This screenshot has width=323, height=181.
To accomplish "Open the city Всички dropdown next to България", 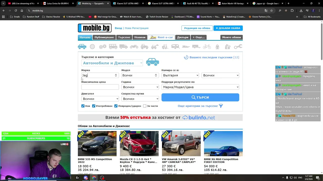I will [x=220, y=75].
